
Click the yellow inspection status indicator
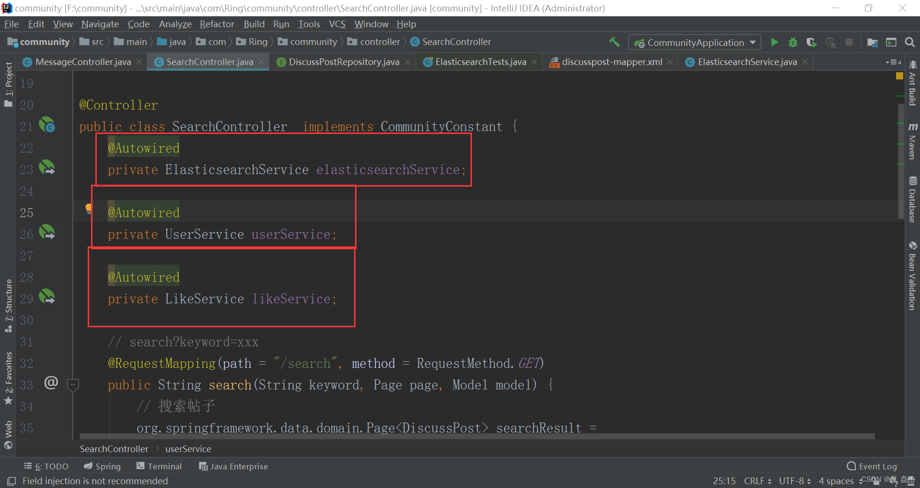[899, 76]
